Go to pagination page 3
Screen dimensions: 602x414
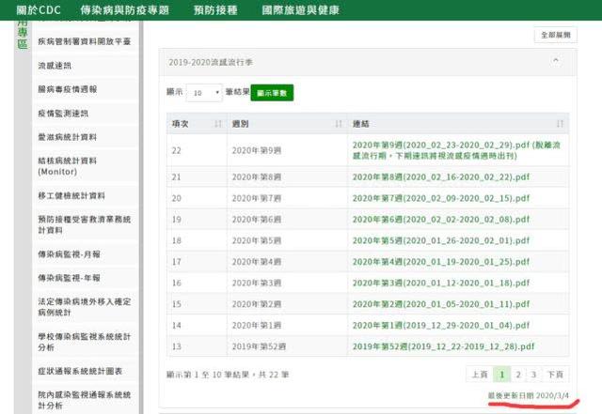pos(533,374)
